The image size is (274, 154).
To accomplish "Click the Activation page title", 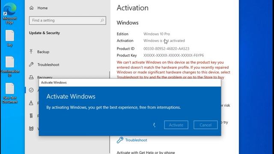I will click(x=133, y=8).
